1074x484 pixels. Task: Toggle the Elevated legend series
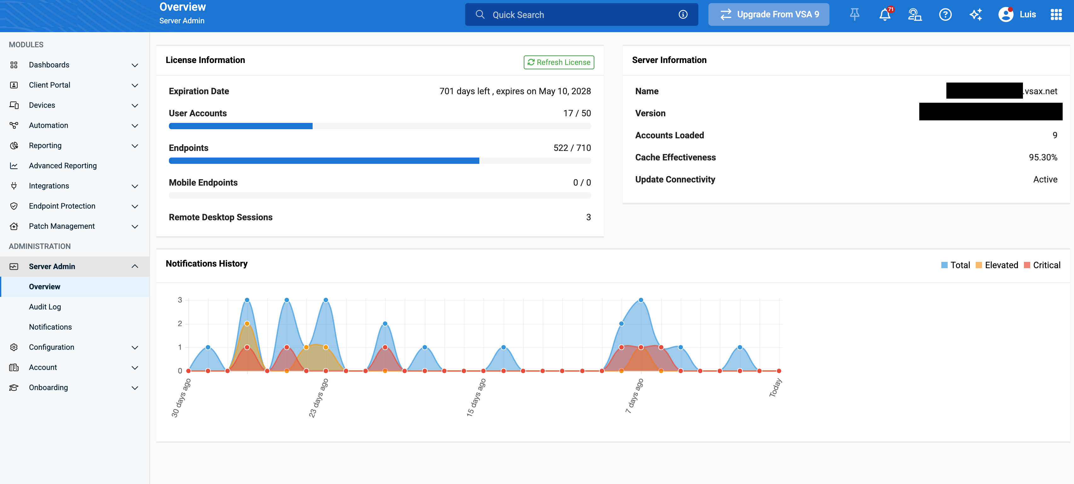[996, 265]
